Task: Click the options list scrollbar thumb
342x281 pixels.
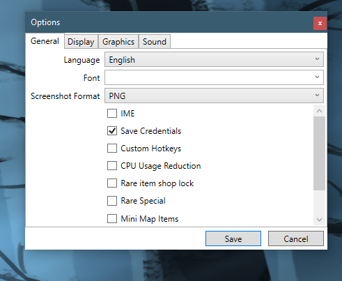Action: (x=319, y=153)
